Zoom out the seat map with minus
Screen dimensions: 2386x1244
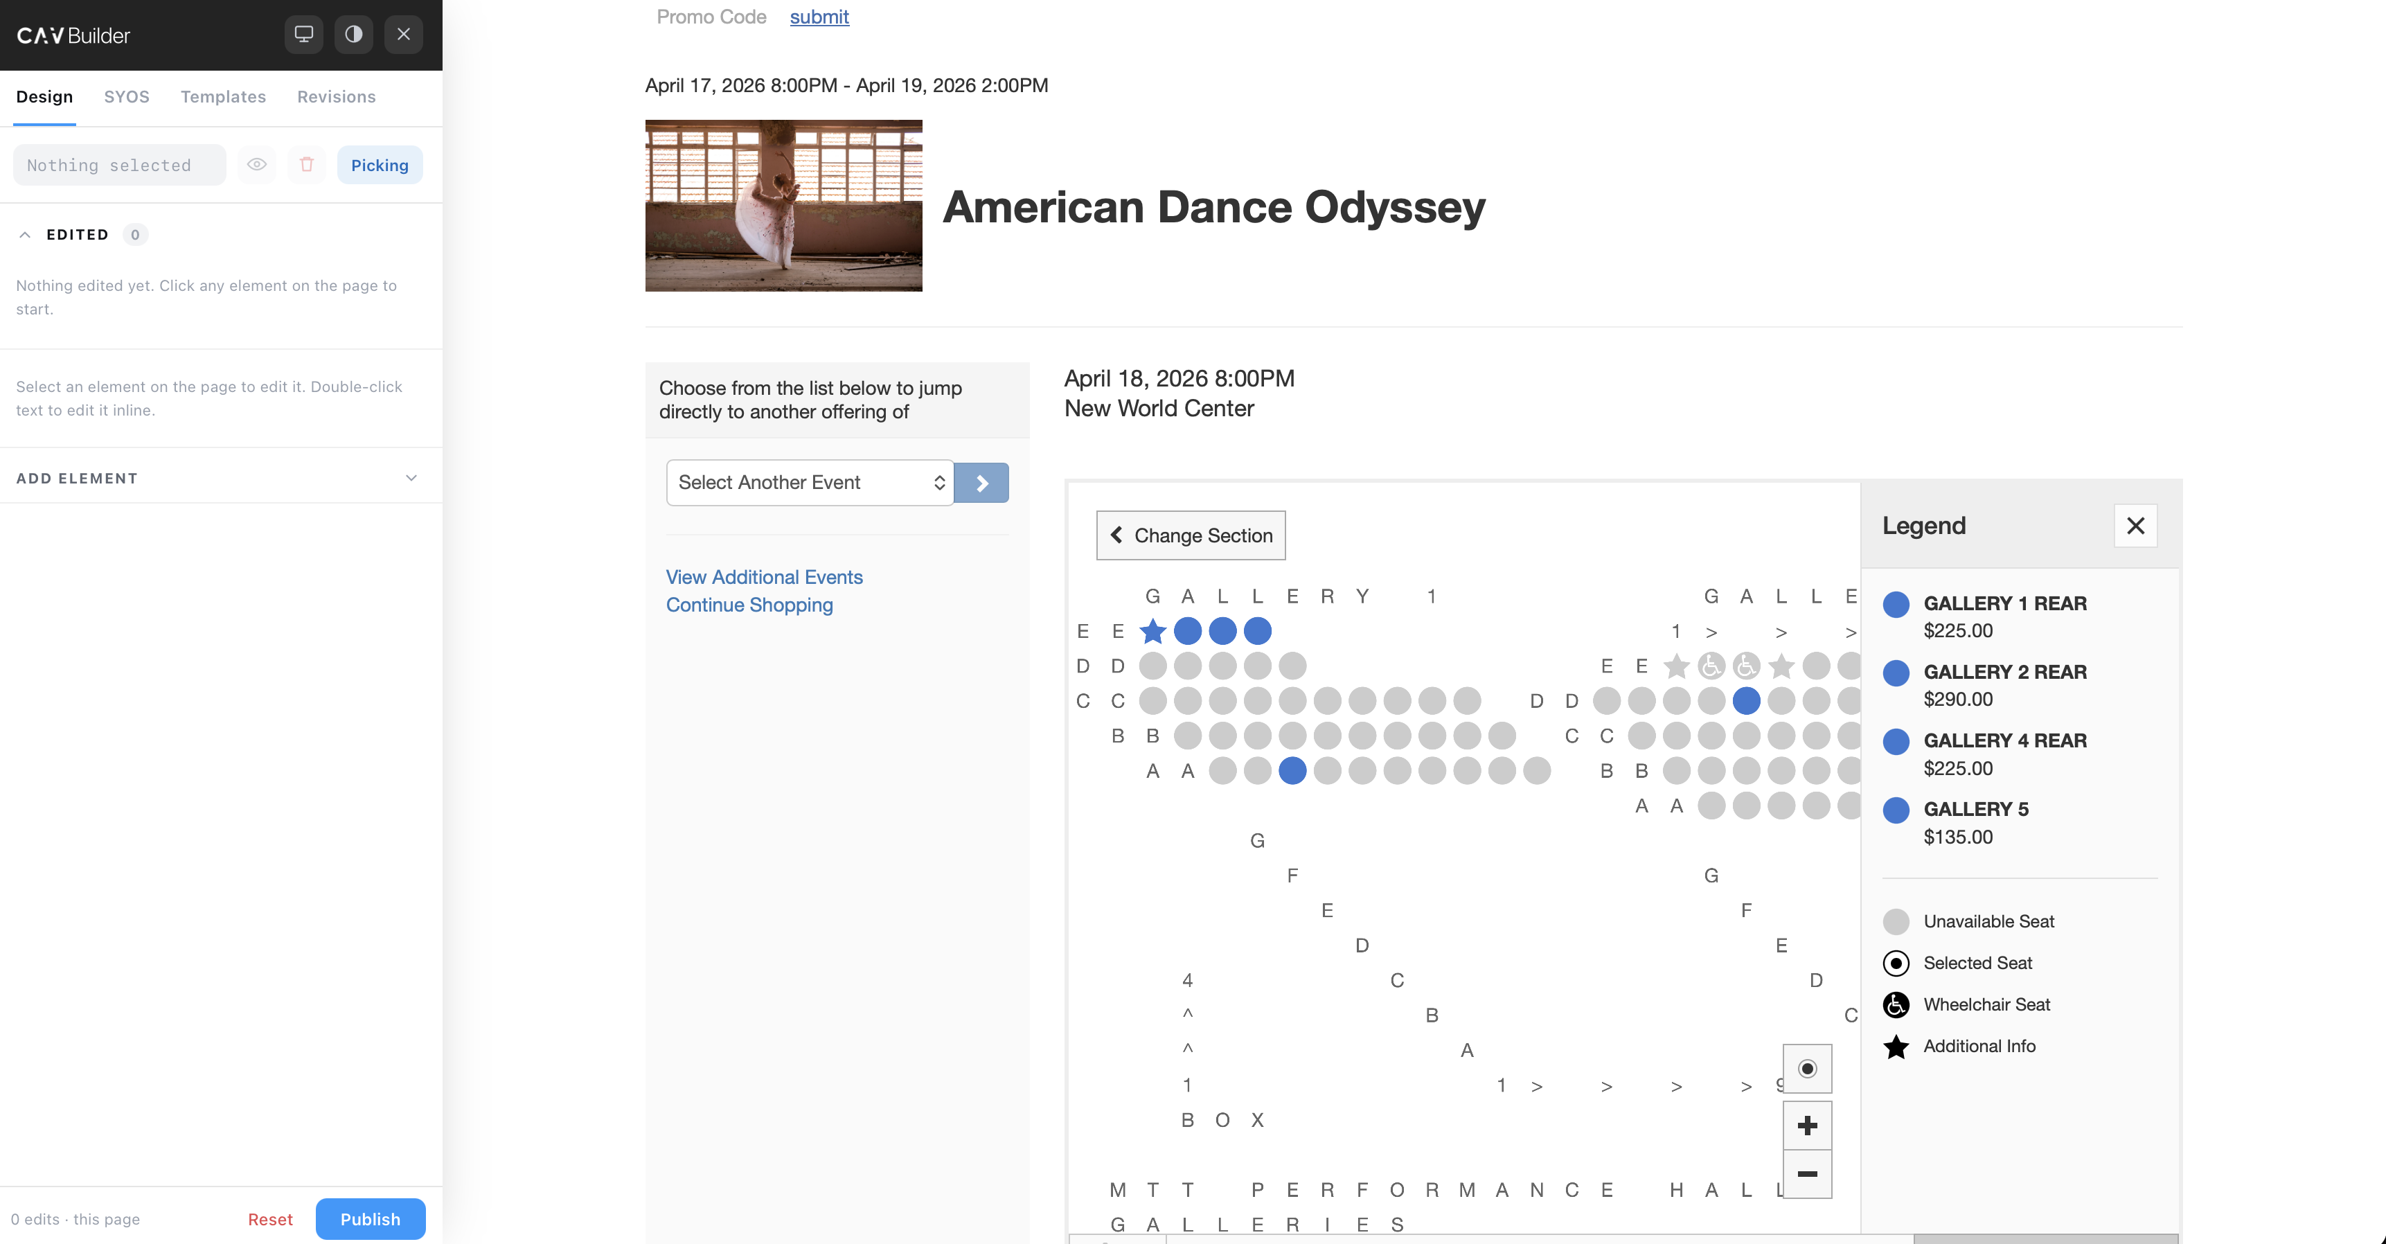[1807, 1173]
